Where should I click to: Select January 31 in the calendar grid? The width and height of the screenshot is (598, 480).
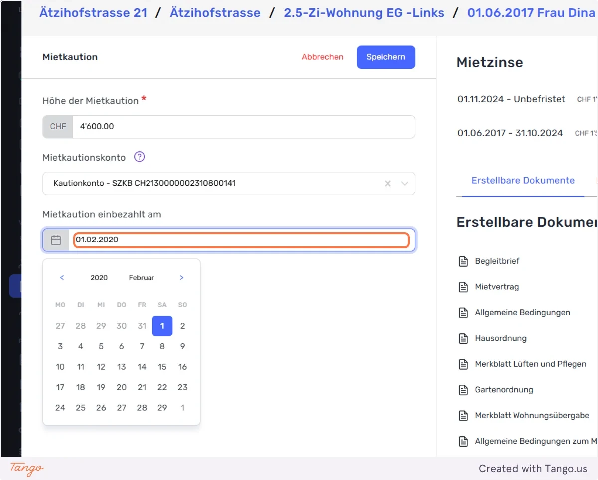click(x=142, y=326)
